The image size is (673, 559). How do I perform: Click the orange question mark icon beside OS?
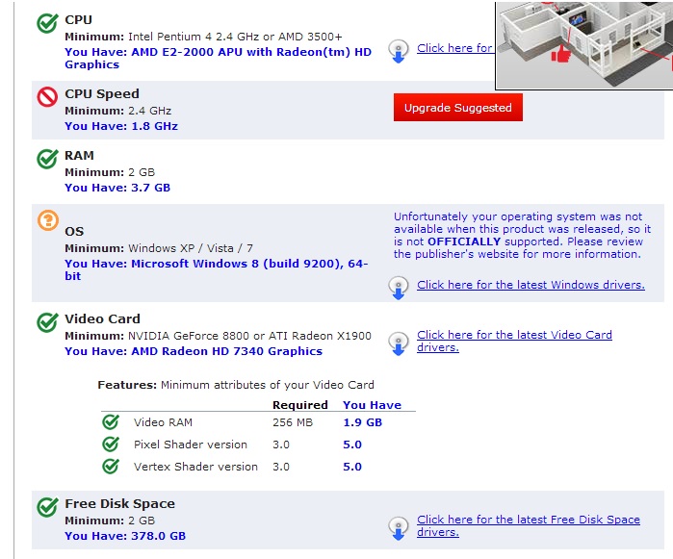(x=47, y=220)
